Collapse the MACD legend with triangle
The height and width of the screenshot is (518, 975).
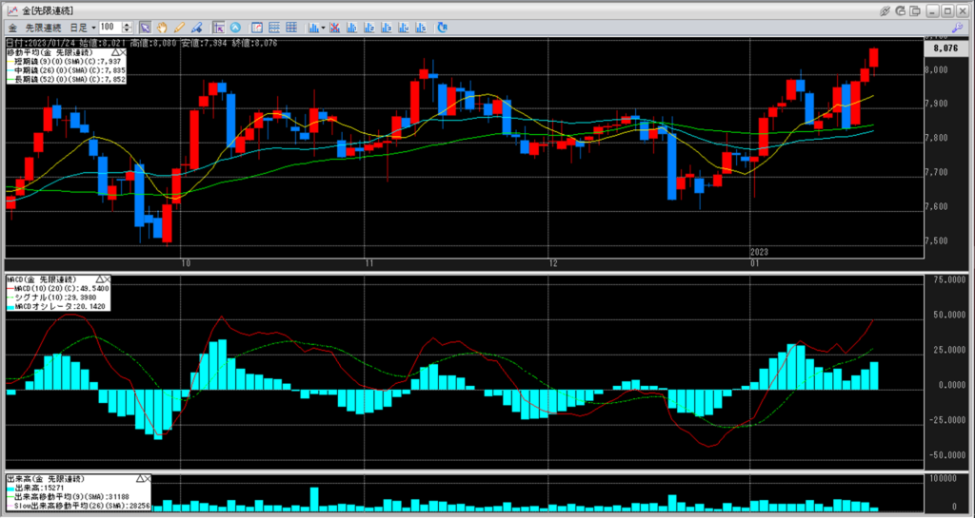(x=100, y=279)
